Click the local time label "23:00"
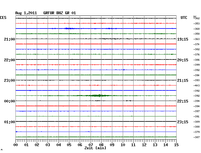The width and height of the screenshot is (201, 153). click(10, 81)
